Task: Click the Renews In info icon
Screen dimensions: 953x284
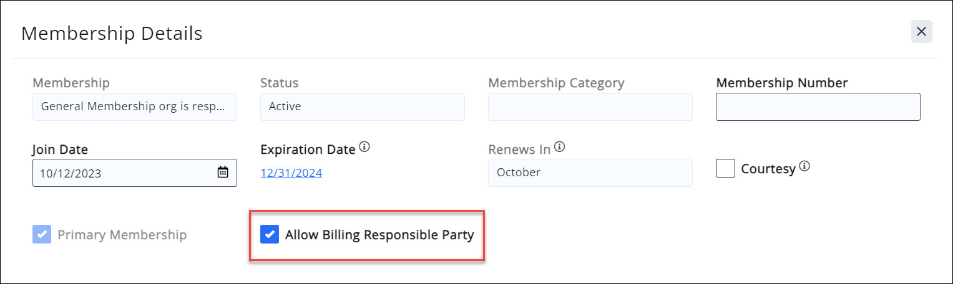Action: tap(560, 148)
